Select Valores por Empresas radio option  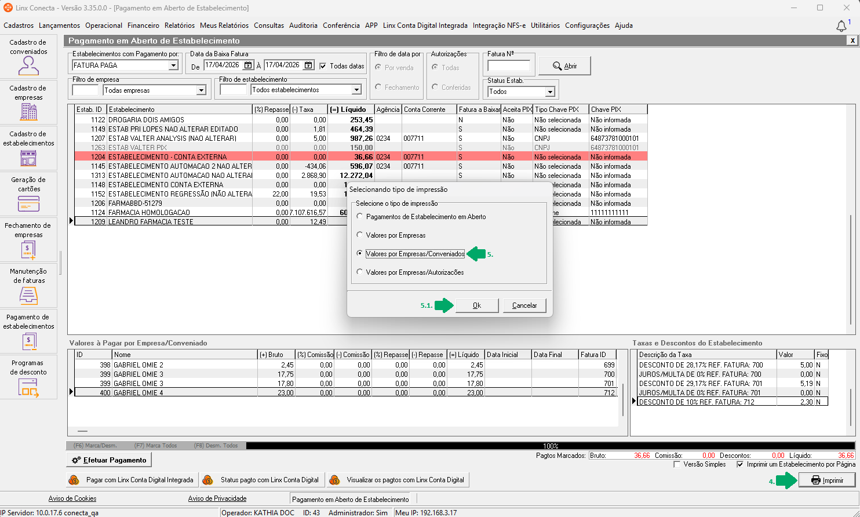pos(391,235)
